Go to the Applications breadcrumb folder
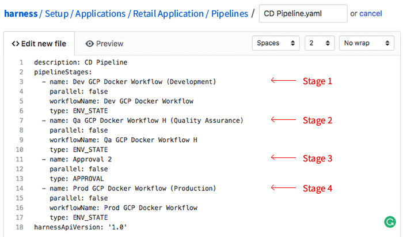403x237 pixels. click(101, 14)
